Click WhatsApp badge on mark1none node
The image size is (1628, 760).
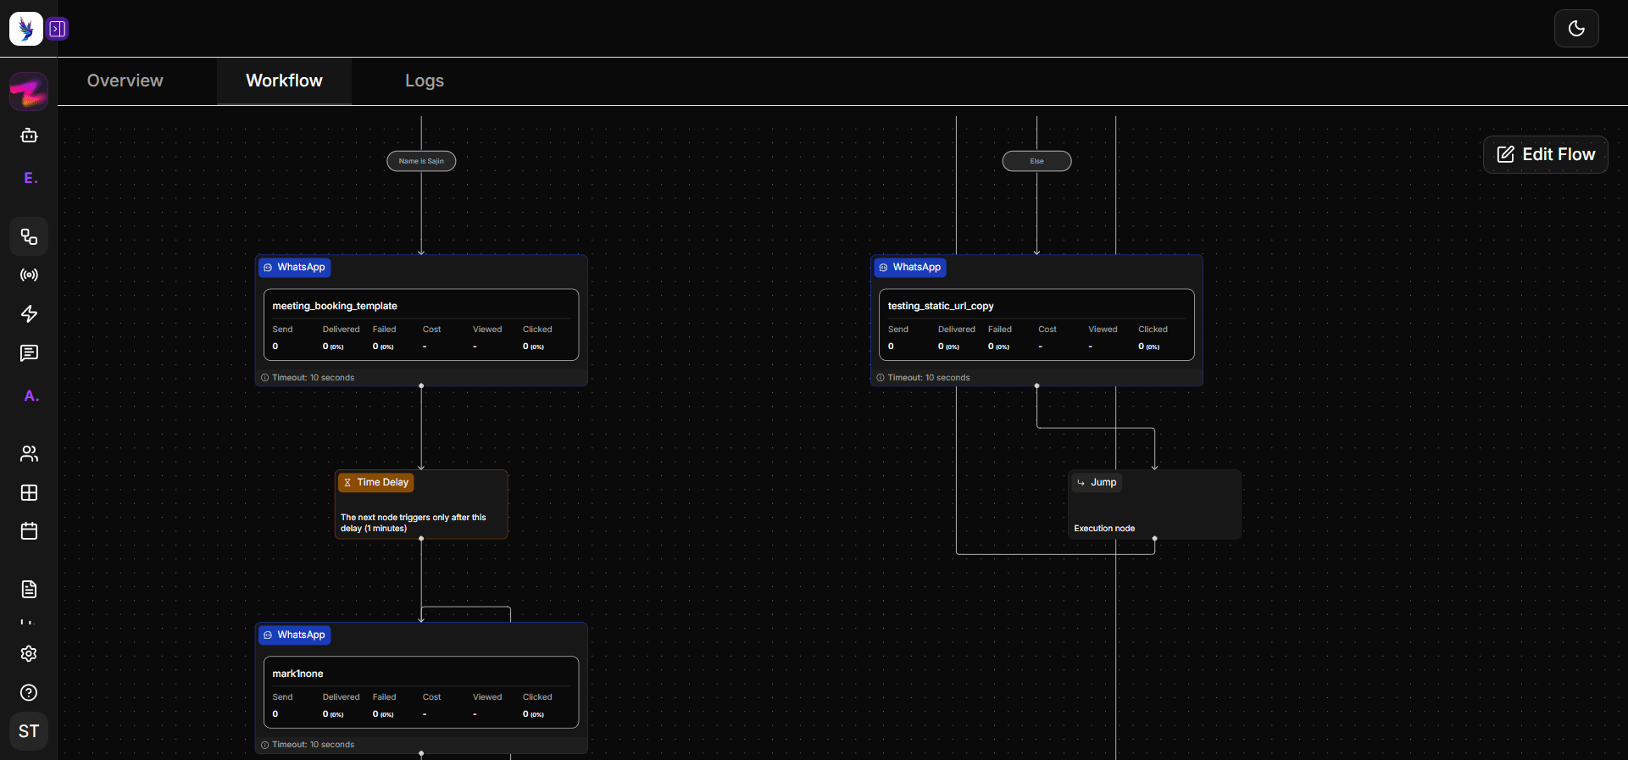click(294, 635)
